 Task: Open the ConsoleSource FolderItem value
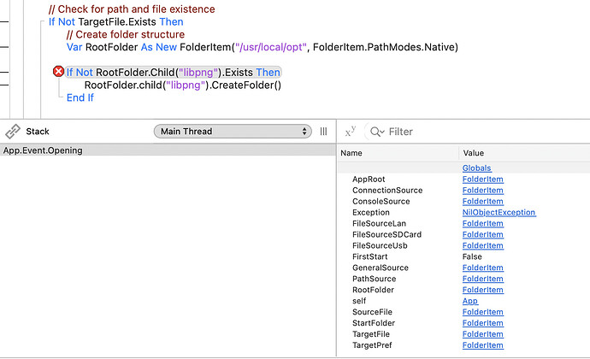coord(483,202)
